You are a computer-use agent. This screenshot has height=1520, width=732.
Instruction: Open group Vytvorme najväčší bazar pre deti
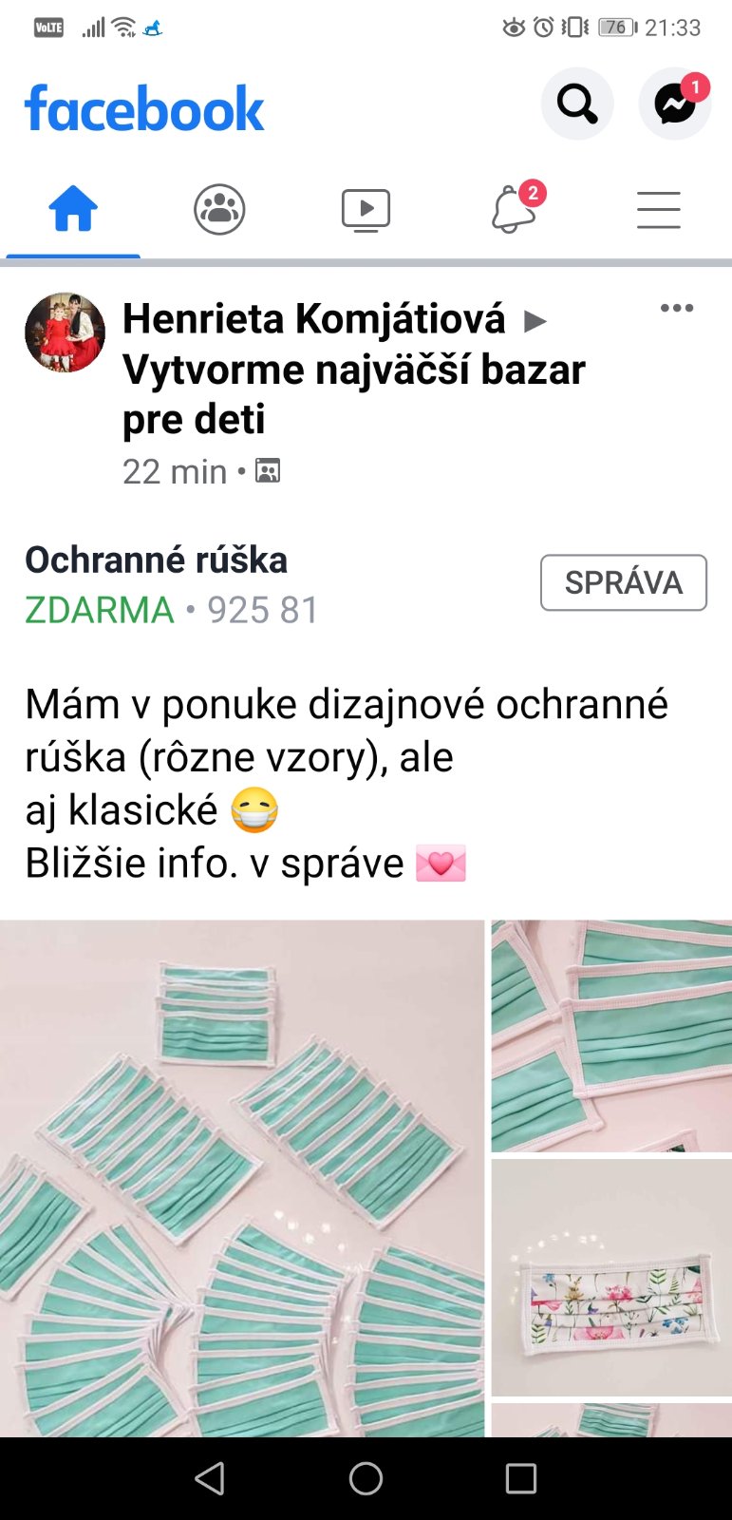[354, 394]
